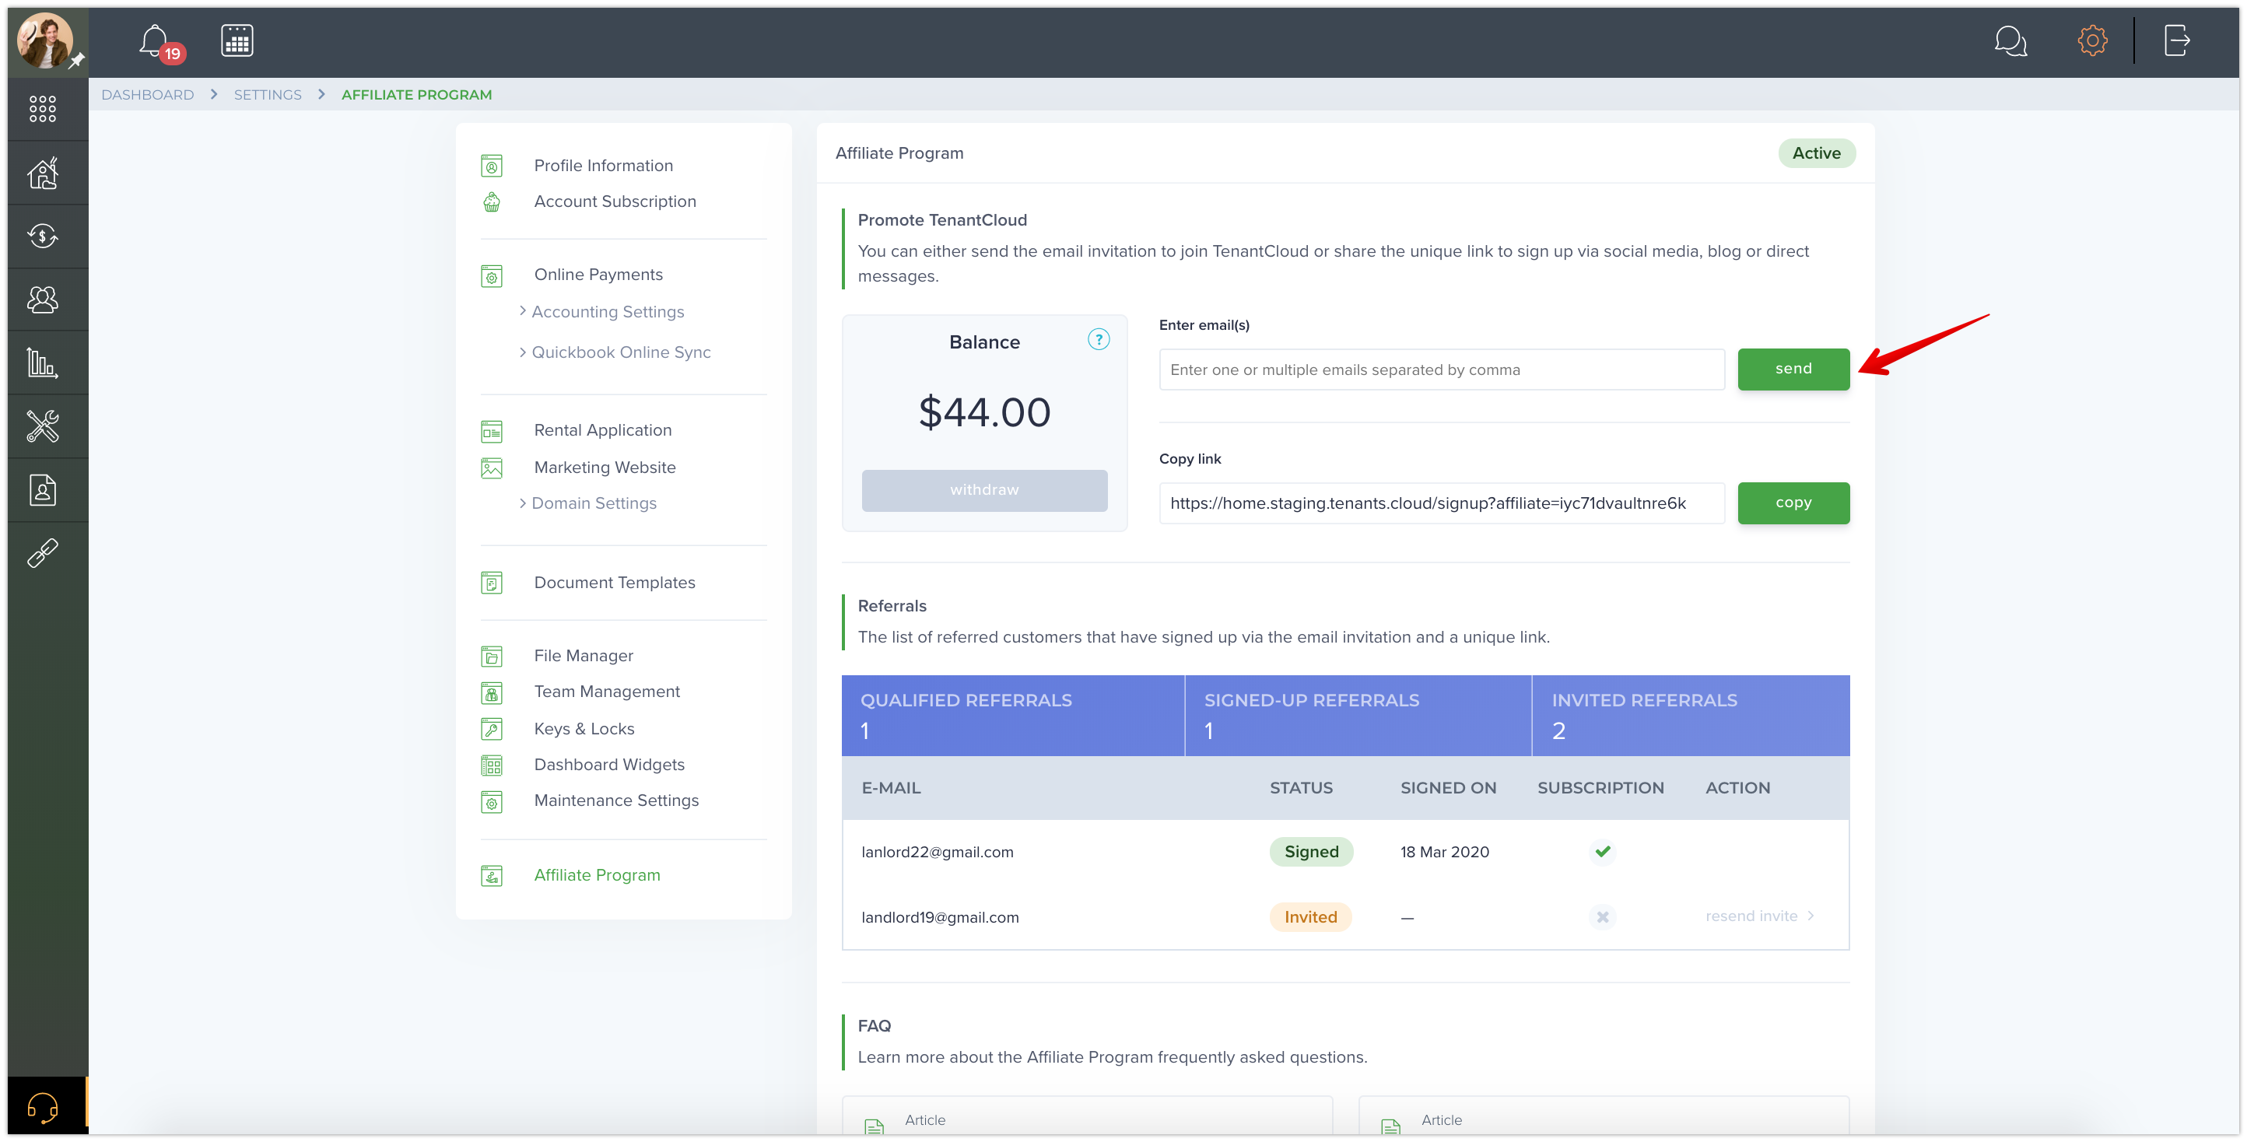Open Online Payments settings
The width and height of the screenshot is (2247, 1142).
598,275
